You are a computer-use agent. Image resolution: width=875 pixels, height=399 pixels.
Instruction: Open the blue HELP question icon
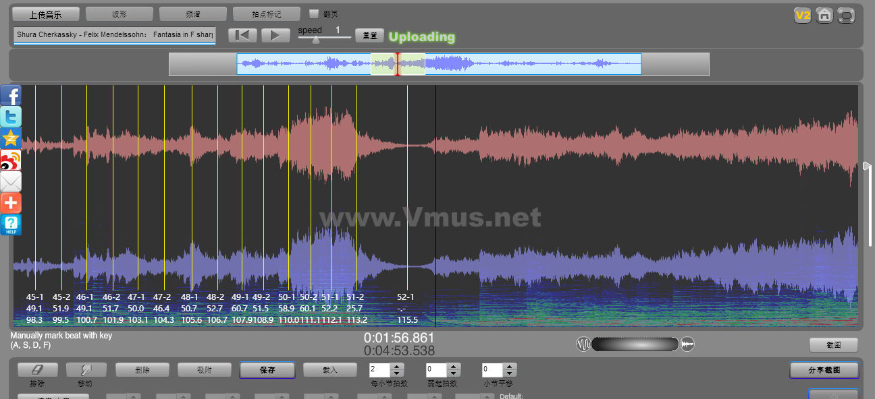pos(11,224)
